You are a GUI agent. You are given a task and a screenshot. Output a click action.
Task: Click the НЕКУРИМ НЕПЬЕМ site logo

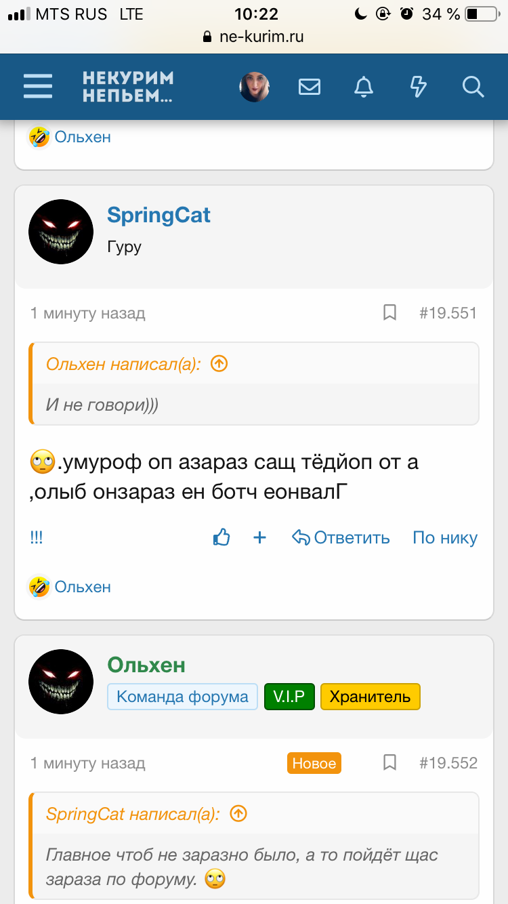pos(128,87)
